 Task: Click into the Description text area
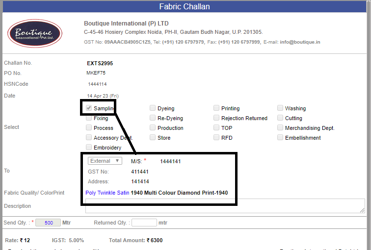[x=225, y=206]
